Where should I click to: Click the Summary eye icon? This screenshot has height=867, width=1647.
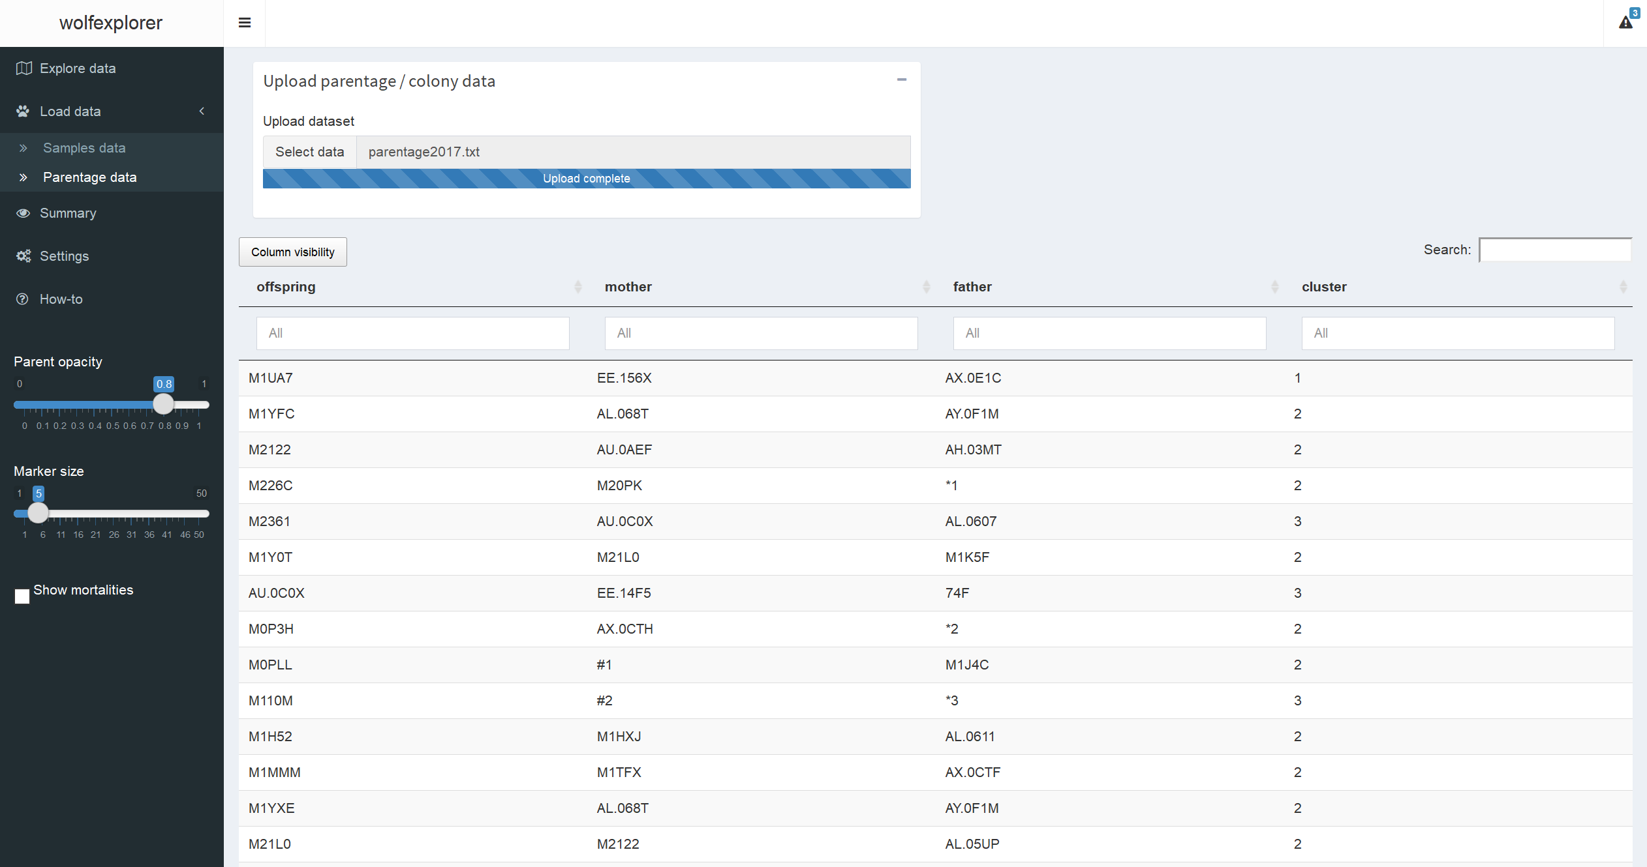point(23,213)
